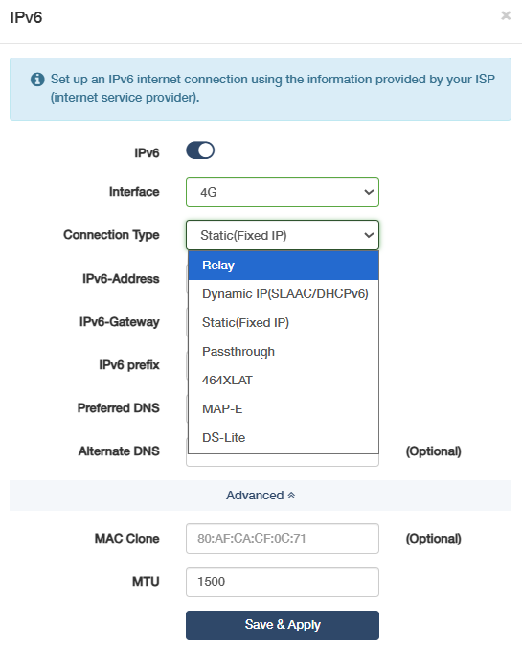Click the Interface dropdown arrow
Screen dimensions: 522x648
point(369,192)
